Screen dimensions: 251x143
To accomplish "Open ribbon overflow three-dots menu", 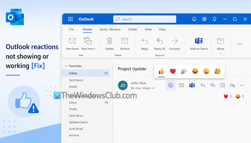I will pyautogui.click(x=240, y=44).
